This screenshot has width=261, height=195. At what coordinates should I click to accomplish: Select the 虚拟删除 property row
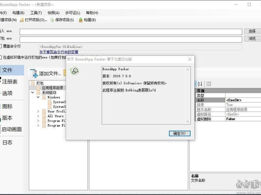click(x=228, y=119)
